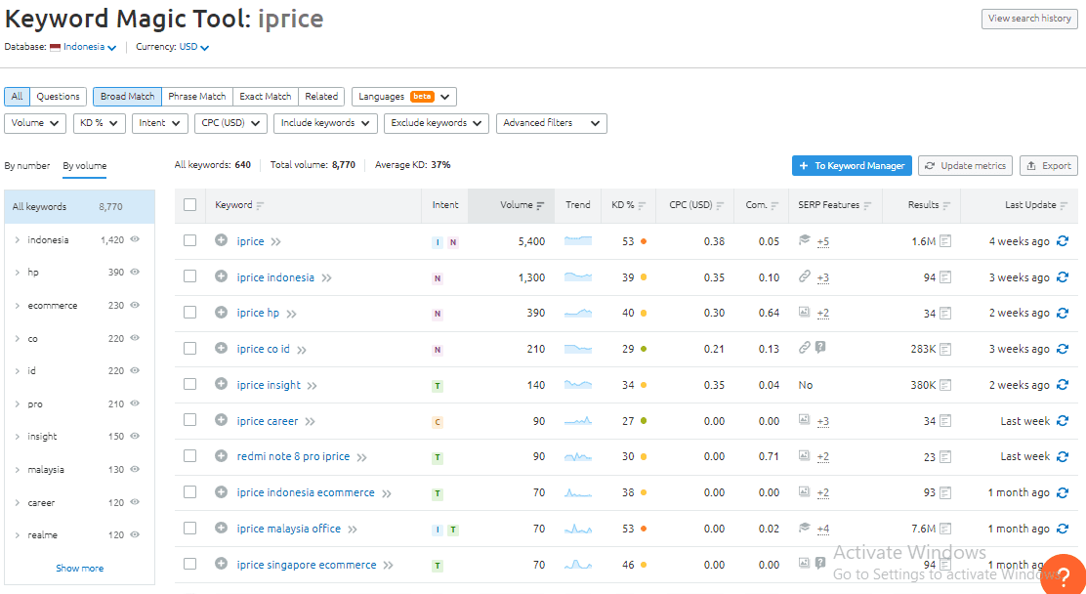Open View search history

(x=1029, y=19)
